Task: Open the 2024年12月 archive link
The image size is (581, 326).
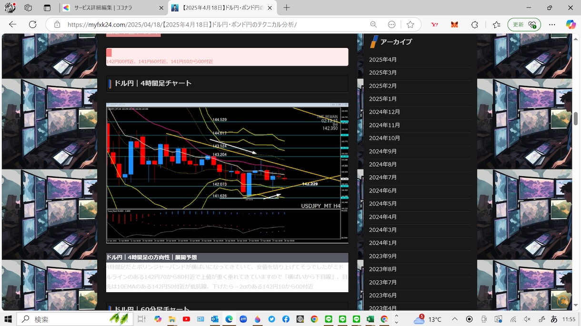Action: [385, 112]
